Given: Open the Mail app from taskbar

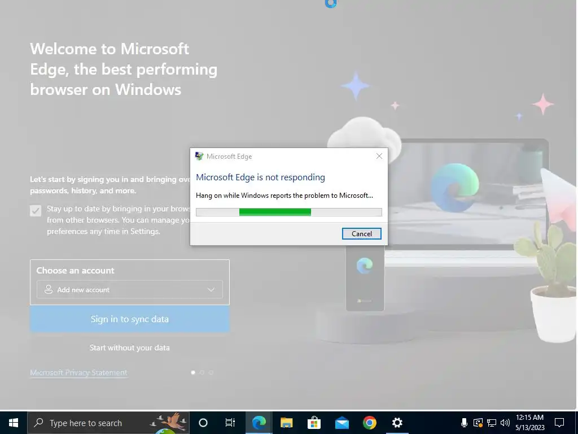Looking at the screenshot, I should (x=341, y=423).
